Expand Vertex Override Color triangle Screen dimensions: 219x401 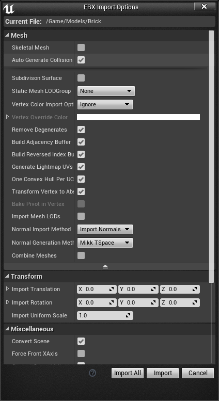(7, 117)
